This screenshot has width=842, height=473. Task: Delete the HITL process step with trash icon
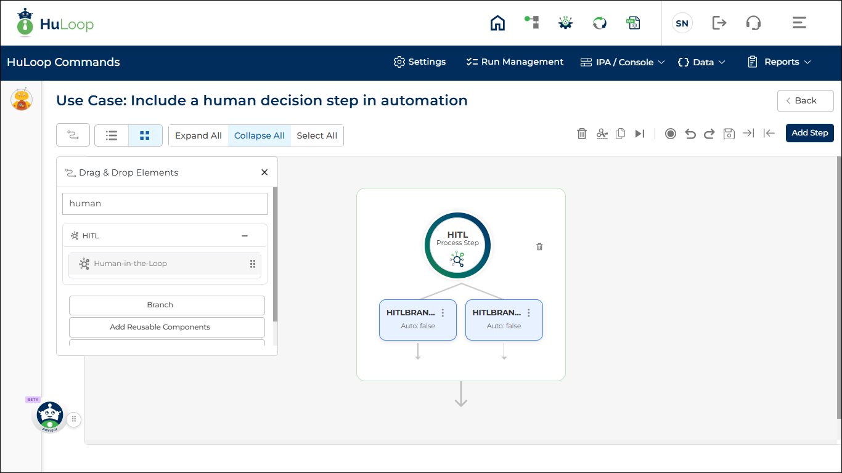pyautogui.click(x=539, y=246)
